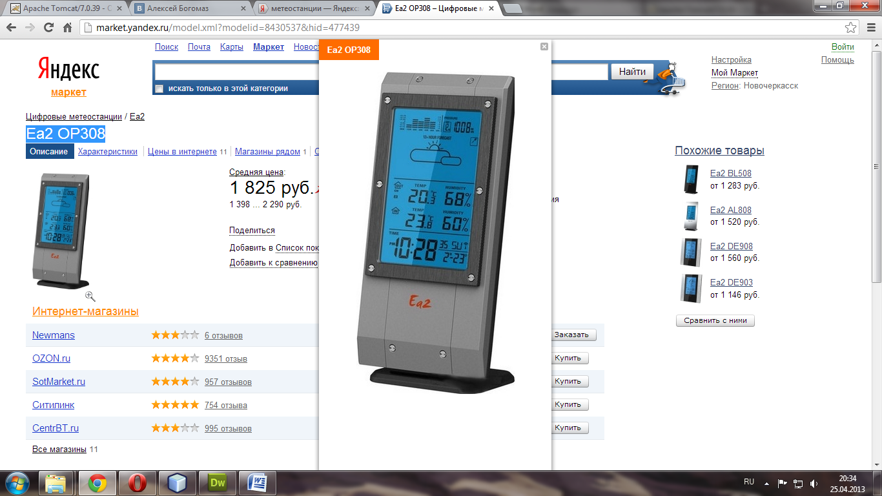Click the Ea2 AL808 thumbnail image
Image resolution: width=882 pixels, height=496 pixels.
click(x=691, y=216)
